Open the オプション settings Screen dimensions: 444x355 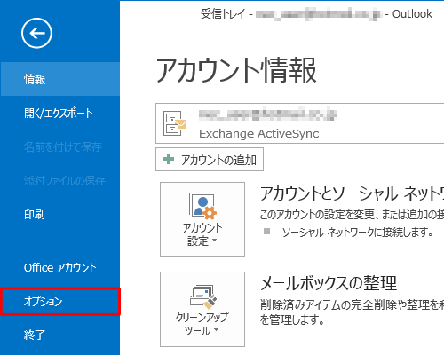tap(59, 302)
